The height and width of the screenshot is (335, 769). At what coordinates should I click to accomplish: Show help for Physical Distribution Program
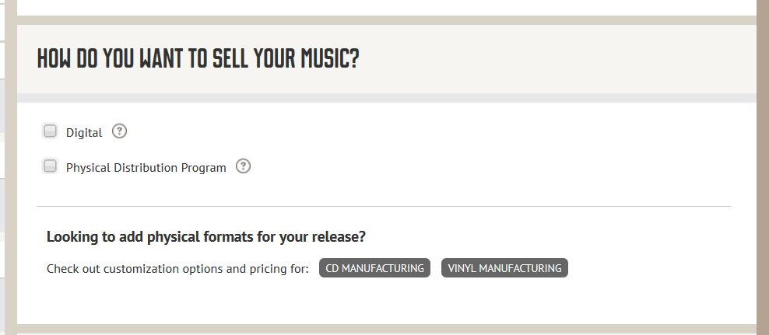tap(244, 166)
